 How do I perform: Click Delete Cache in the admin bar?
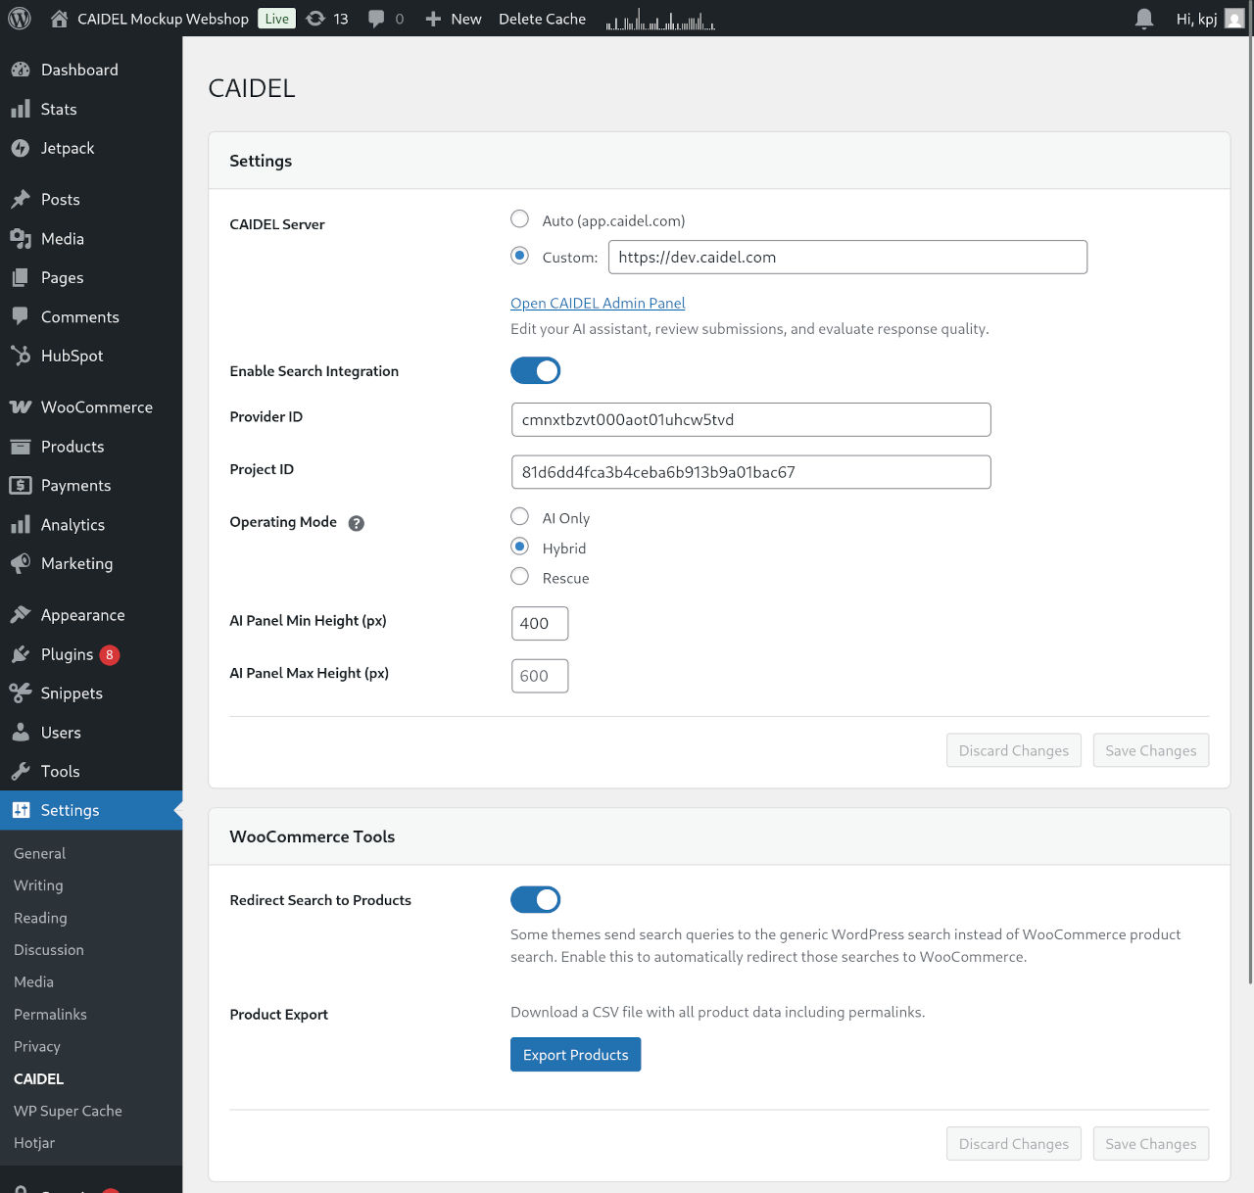point(542,19)
